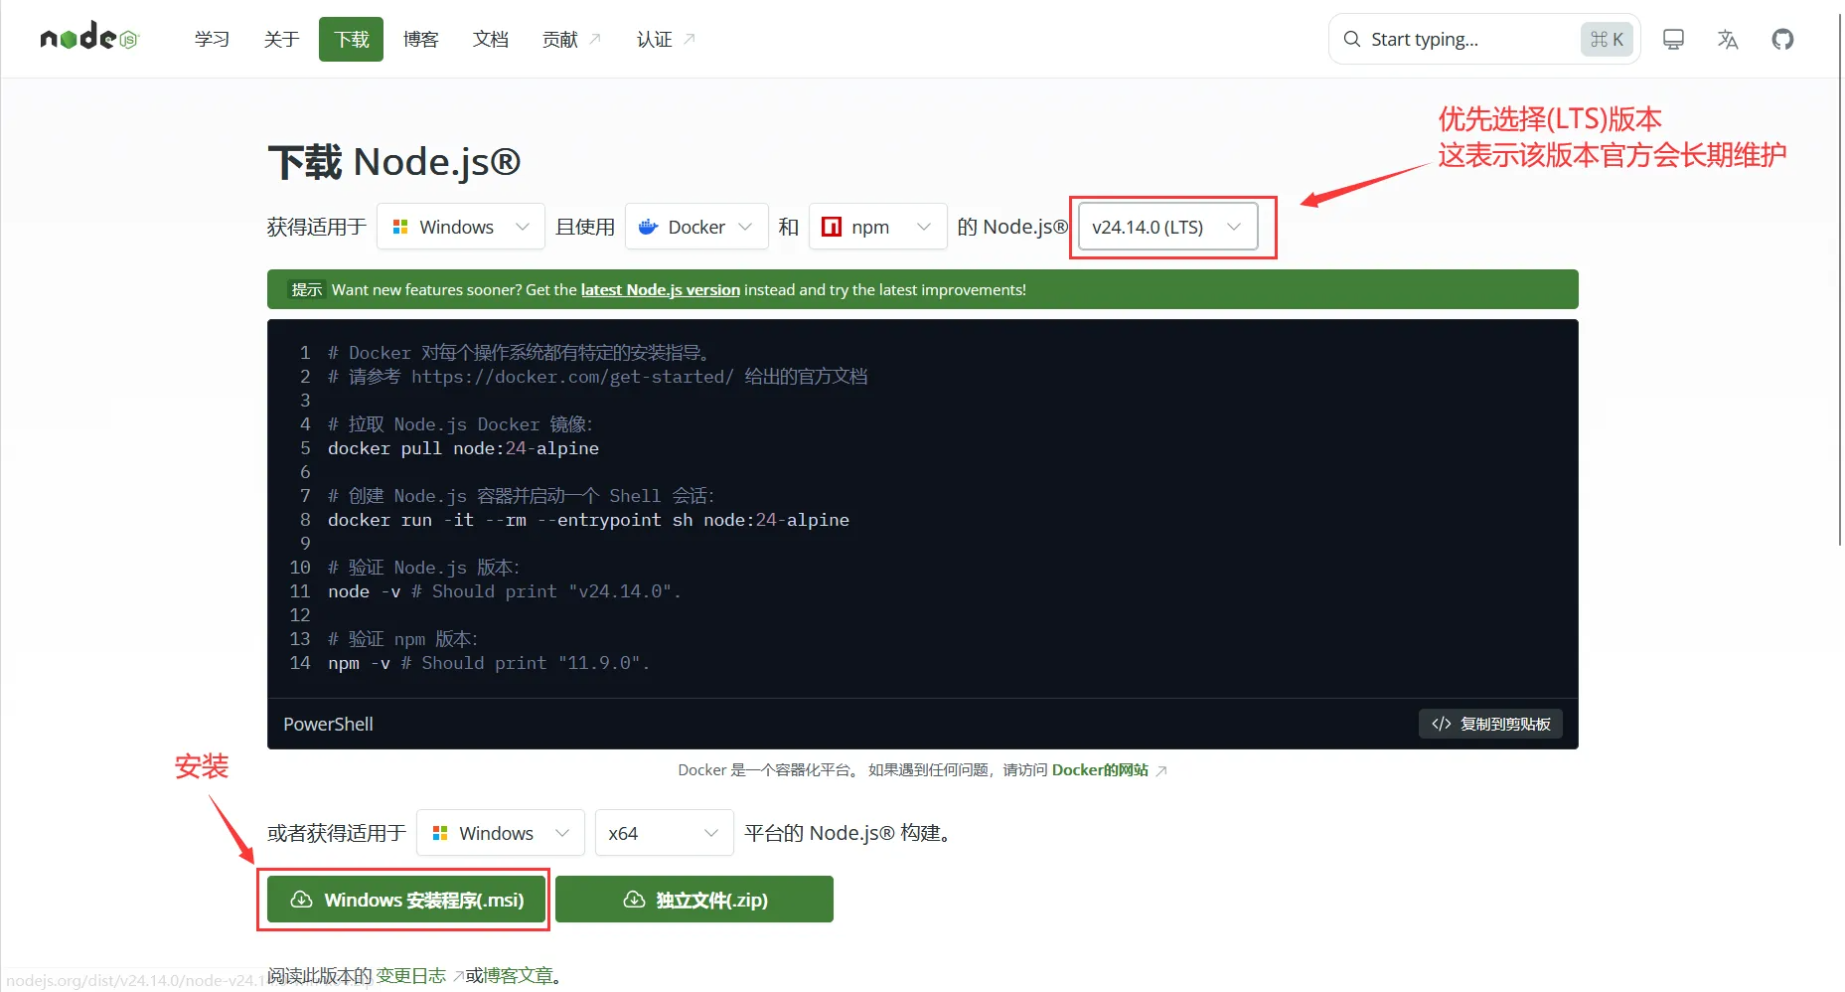
Task: Click the npm logo icon
Action: [x=832, y=227]
